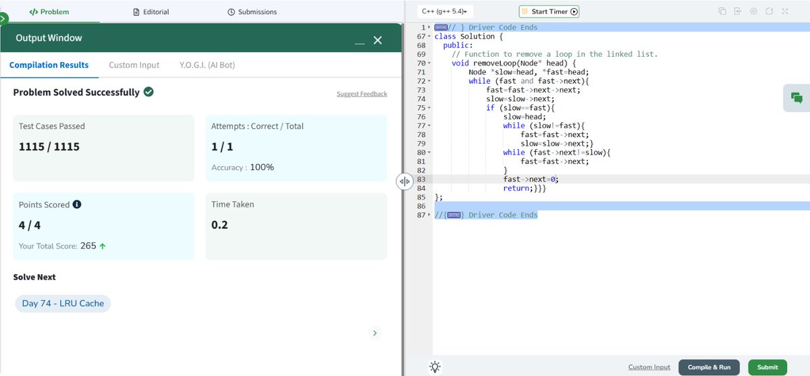Click the lightbulb hint icon
Screen dimensions: 810x376
click(435, 367)
